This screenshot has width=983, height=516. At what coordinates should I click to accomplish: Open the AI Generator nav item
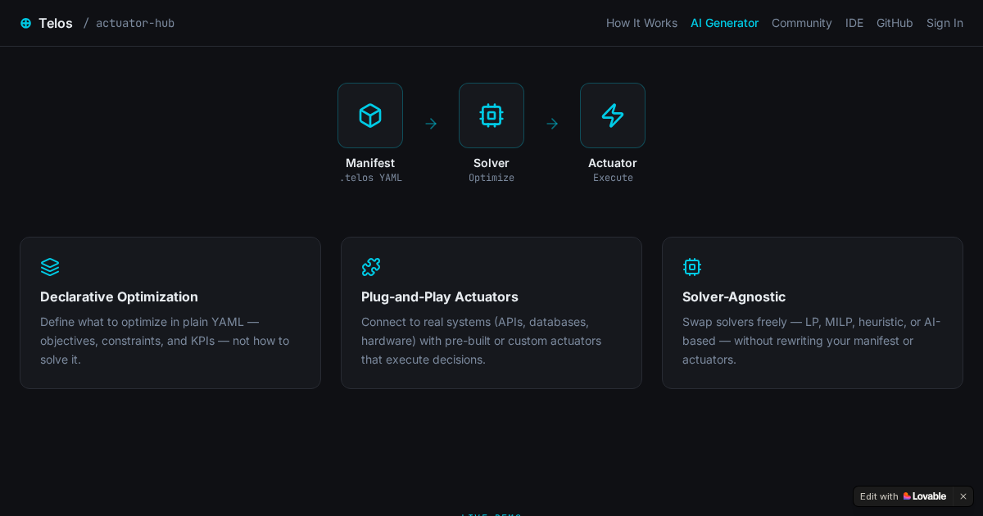(x=724, y=23)
